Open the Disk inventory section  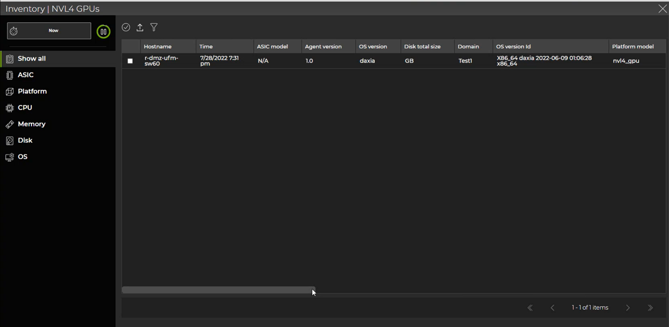pos(25,141)
